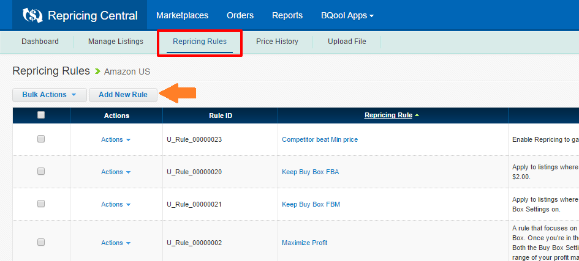Expand Actions menu for Keep Buy Box FBA
Viewport: 579px width, 261px height.
(x=116, y=172)
